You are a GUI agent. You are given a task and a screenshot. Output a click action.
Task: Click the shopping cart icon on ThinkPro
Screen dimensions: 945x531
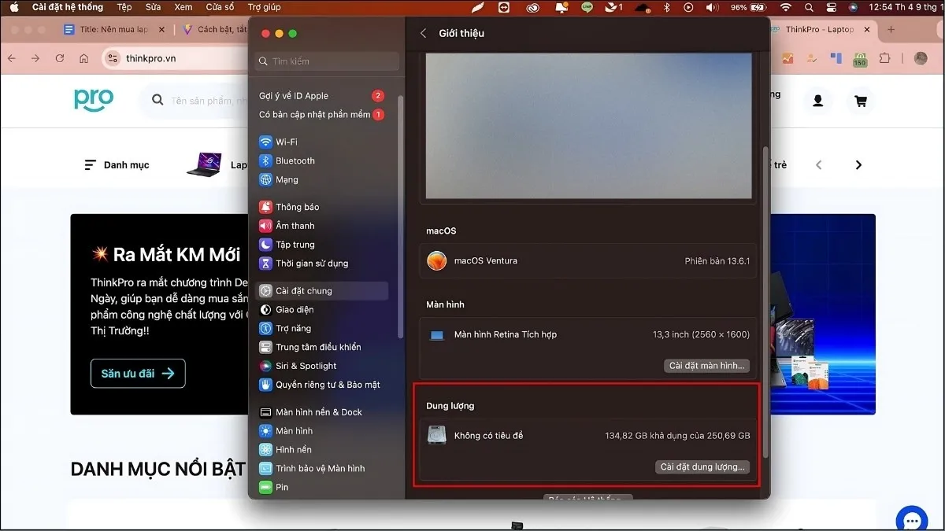tap(860, 101)
